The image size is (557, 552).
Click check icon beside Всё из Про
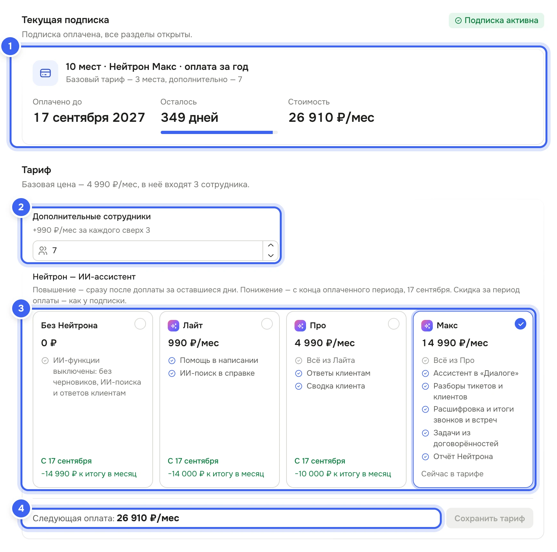[425, 361]
